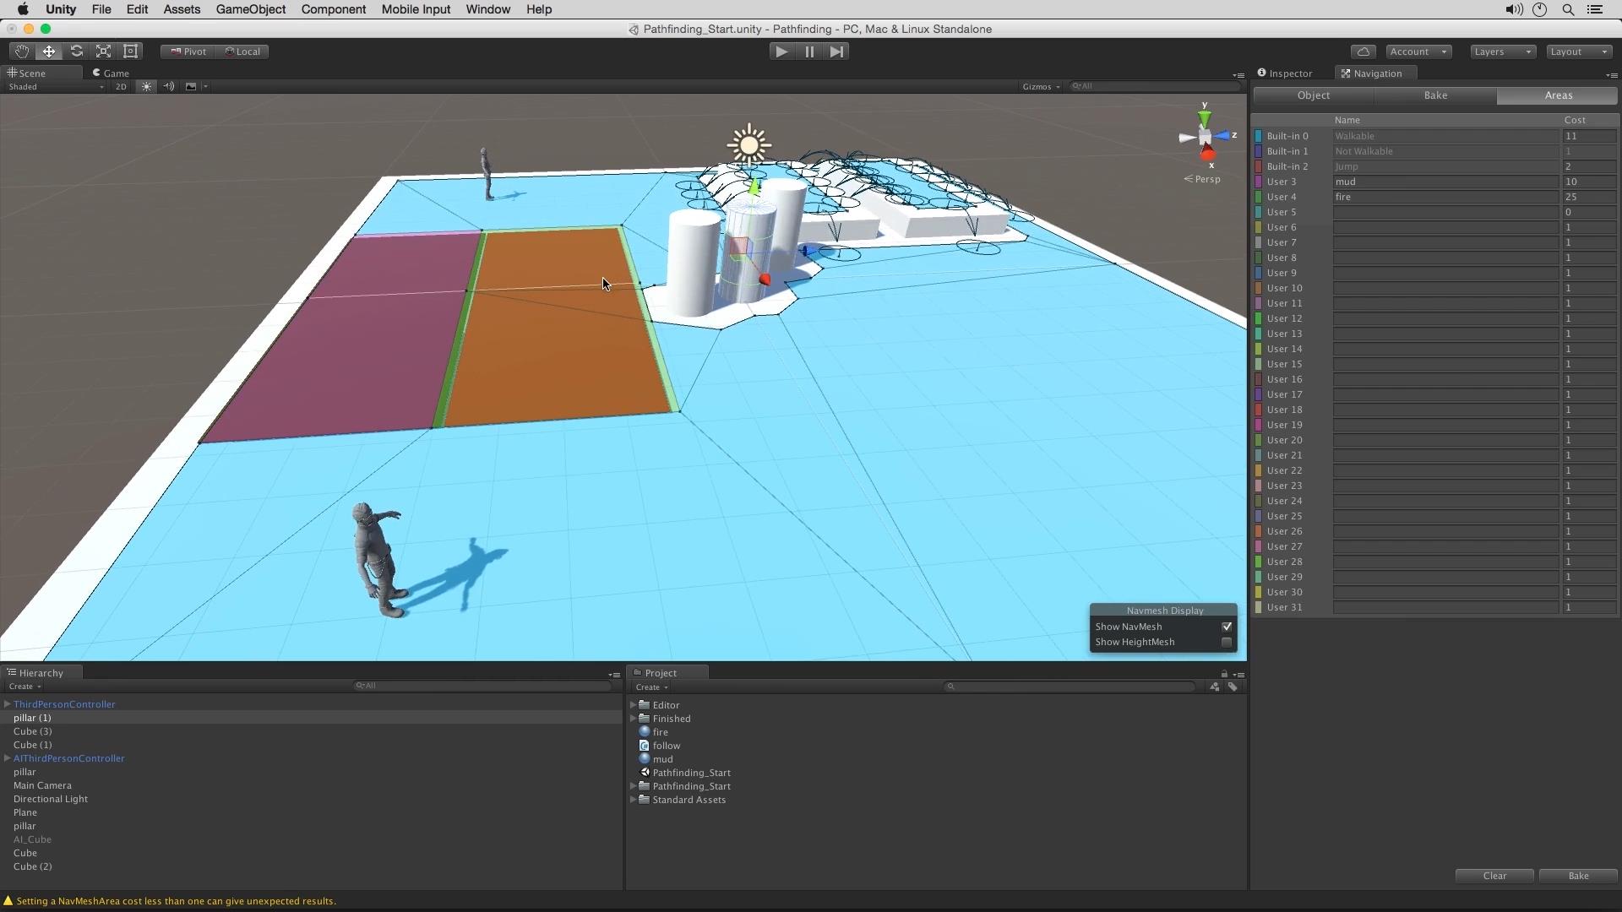The image size is (1622, 912).
Task: Click the Areas tab in Navigation
Action: (x=1556, y=95)
